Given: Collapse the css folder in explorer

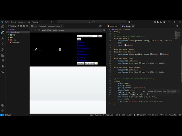Looking at the screenshot, I should tap(9, 29).
